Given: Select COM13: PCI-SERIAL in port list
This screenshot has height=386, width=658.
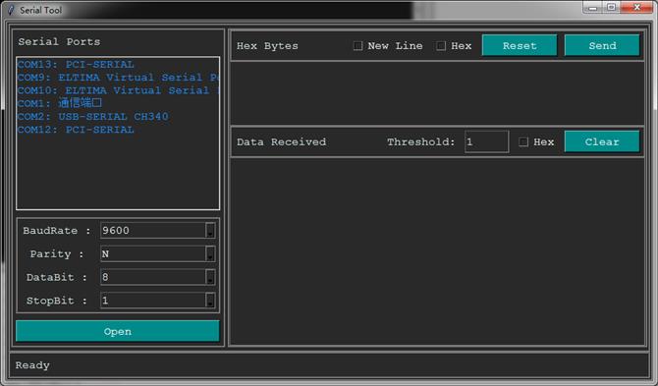Looking at the screenshot, I should pyautogui.click(x=76, y=64).
